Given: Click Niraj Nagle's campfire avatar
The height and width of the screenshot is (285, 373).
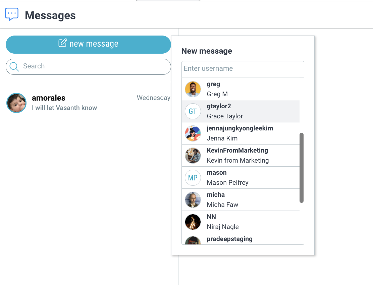Looking at the screenshot, I should coord(193,222).
